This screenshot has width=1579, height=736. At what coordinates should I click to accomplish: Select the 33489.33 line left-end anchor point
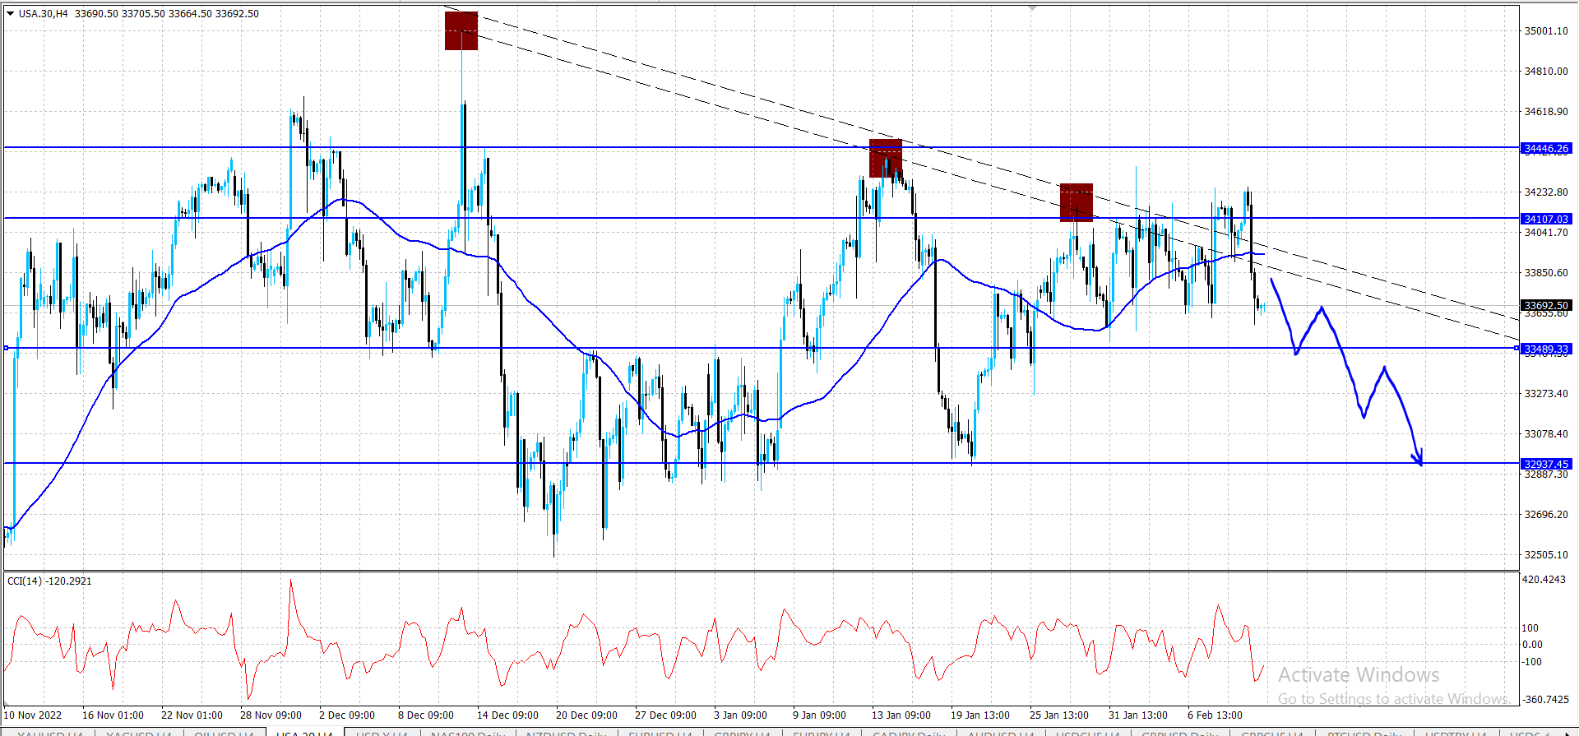click(x=7, y=349)
